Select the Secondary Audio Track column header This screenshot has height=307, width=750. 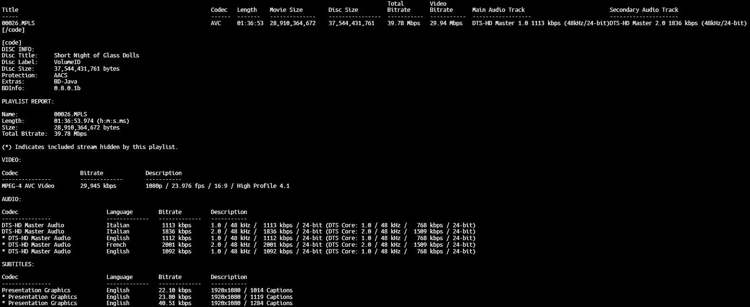[x=644, y=10]
